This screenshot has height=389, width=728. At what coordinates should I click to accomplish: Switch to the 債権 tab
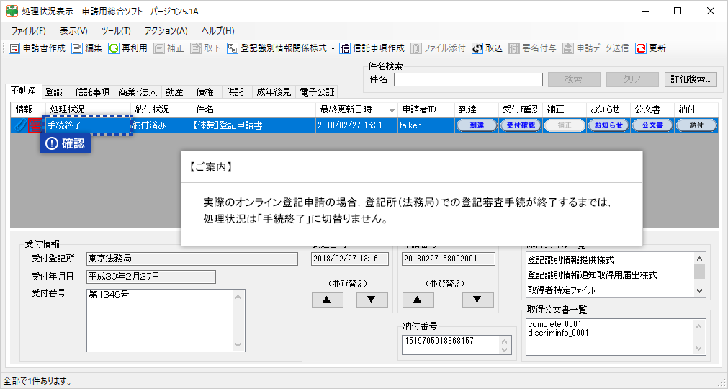click(x=205, y=92)
